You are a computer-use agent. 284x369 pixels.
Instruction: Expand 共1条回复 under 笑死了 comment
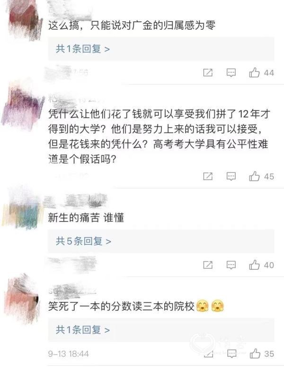83,330
